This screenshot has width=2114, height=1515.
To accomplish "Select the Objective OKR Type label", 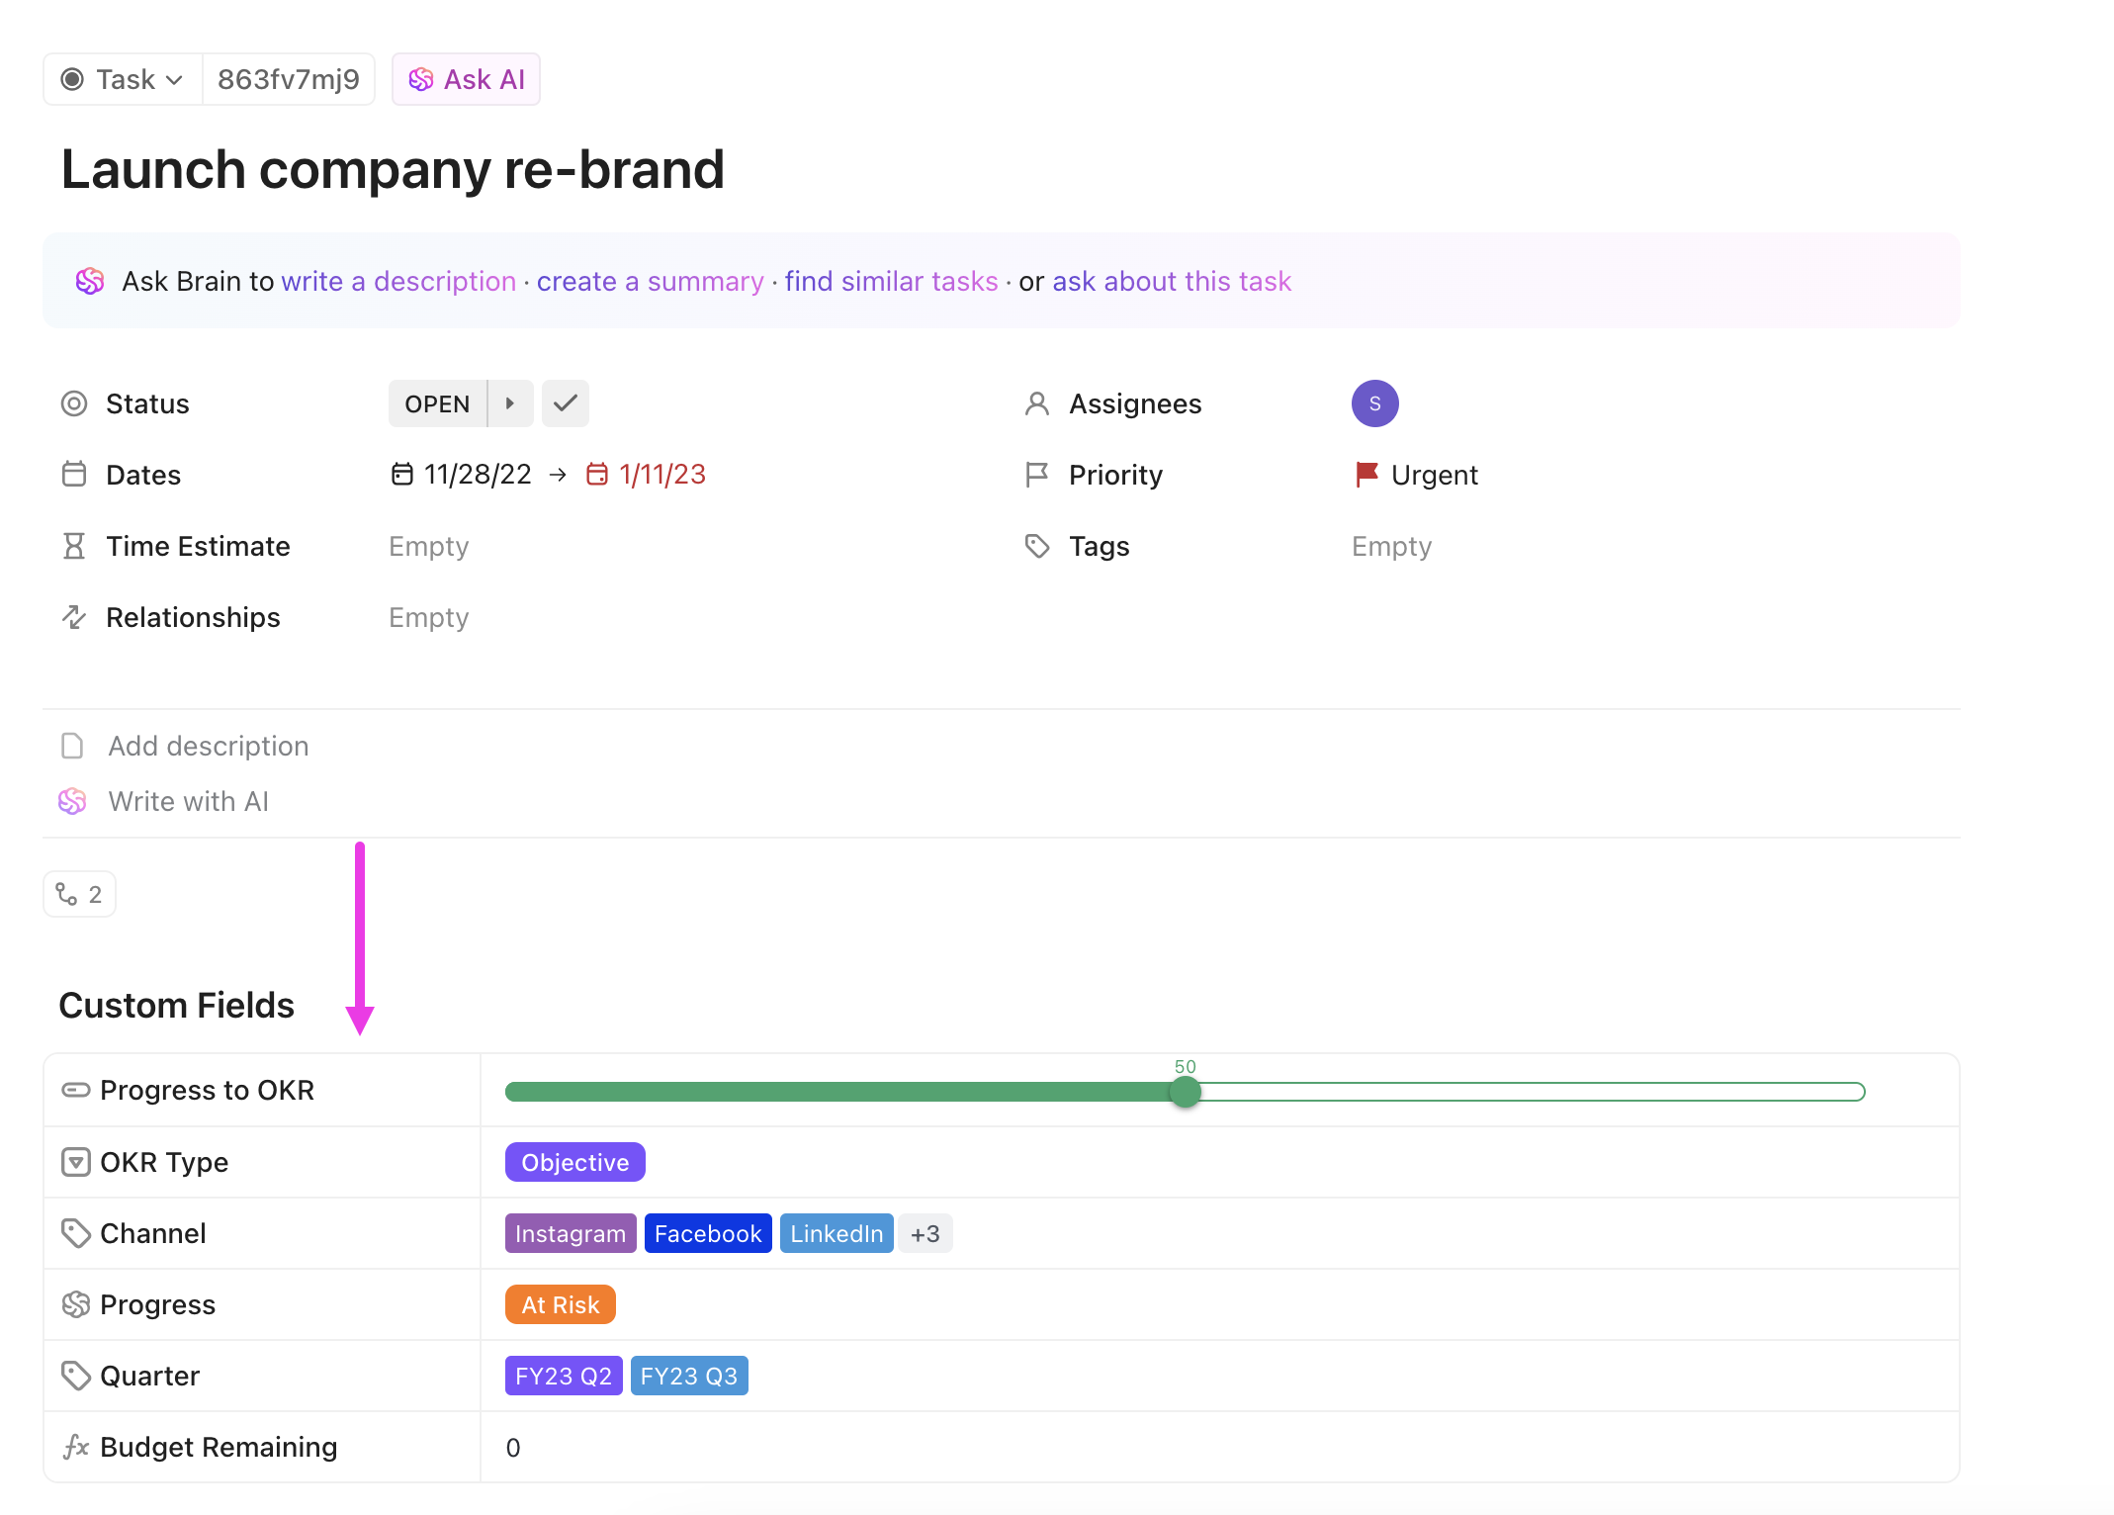I will [574, 1162].
